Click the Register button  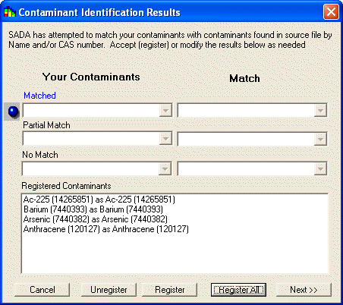click(x=170, y=290)
